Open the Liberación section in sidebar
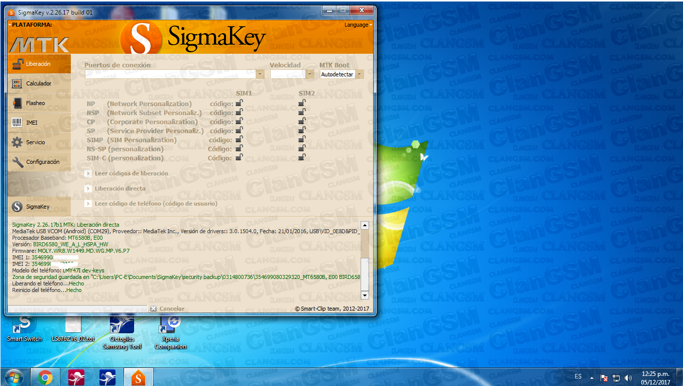This screenshot has width=683, height=386. (x=39, y=64)
